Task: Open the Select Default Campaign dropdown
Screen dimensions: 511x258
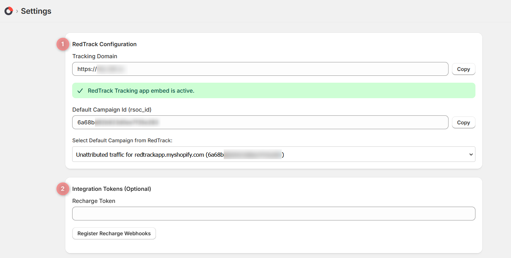Action: click(x=274, y=154)
